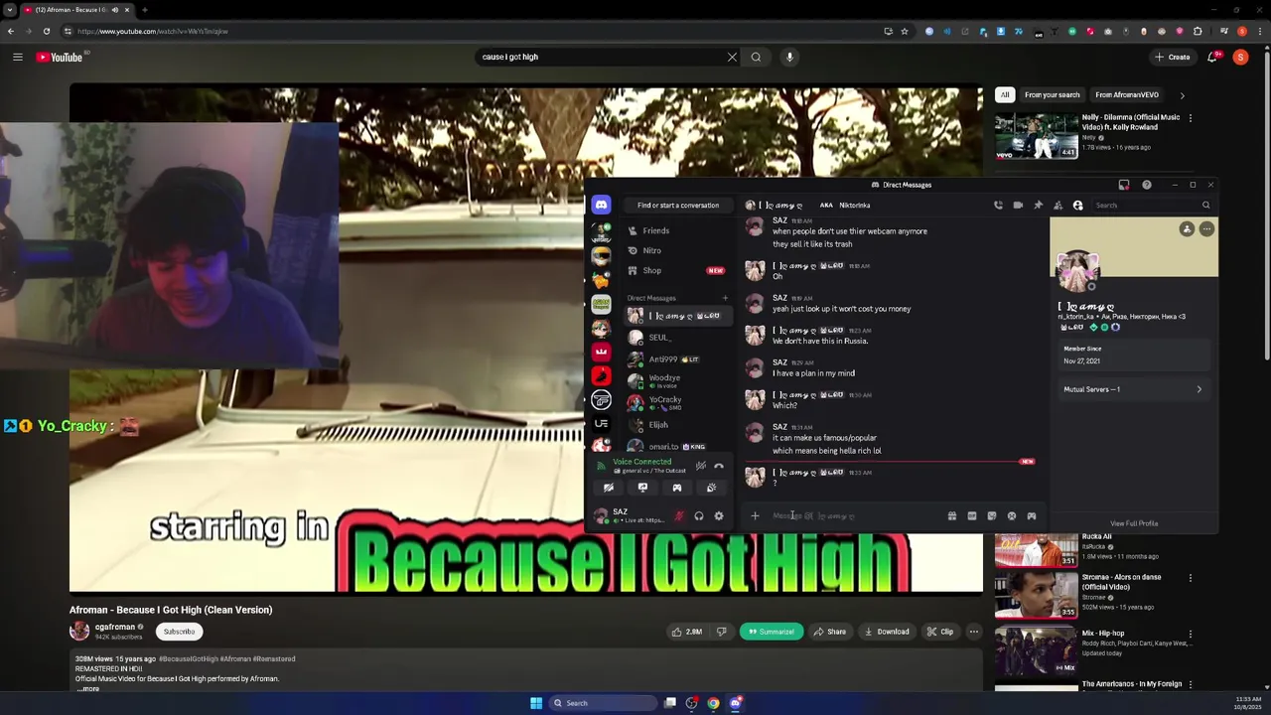The image size is (1271, 715).
Task: Create new direct message plus icon
Action: 725,298
